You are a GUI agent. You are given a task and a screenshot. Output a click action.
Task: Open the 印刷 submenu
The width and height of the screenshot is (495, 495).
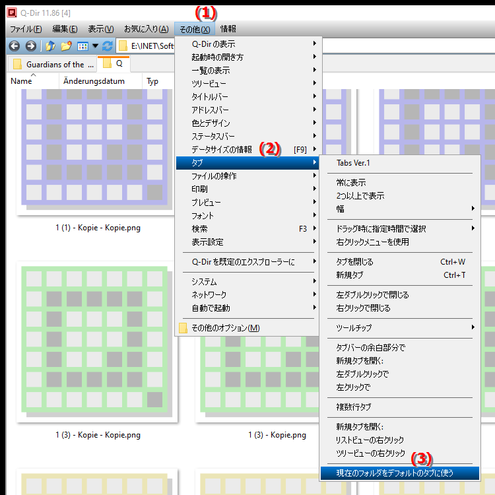pos(247,189)
